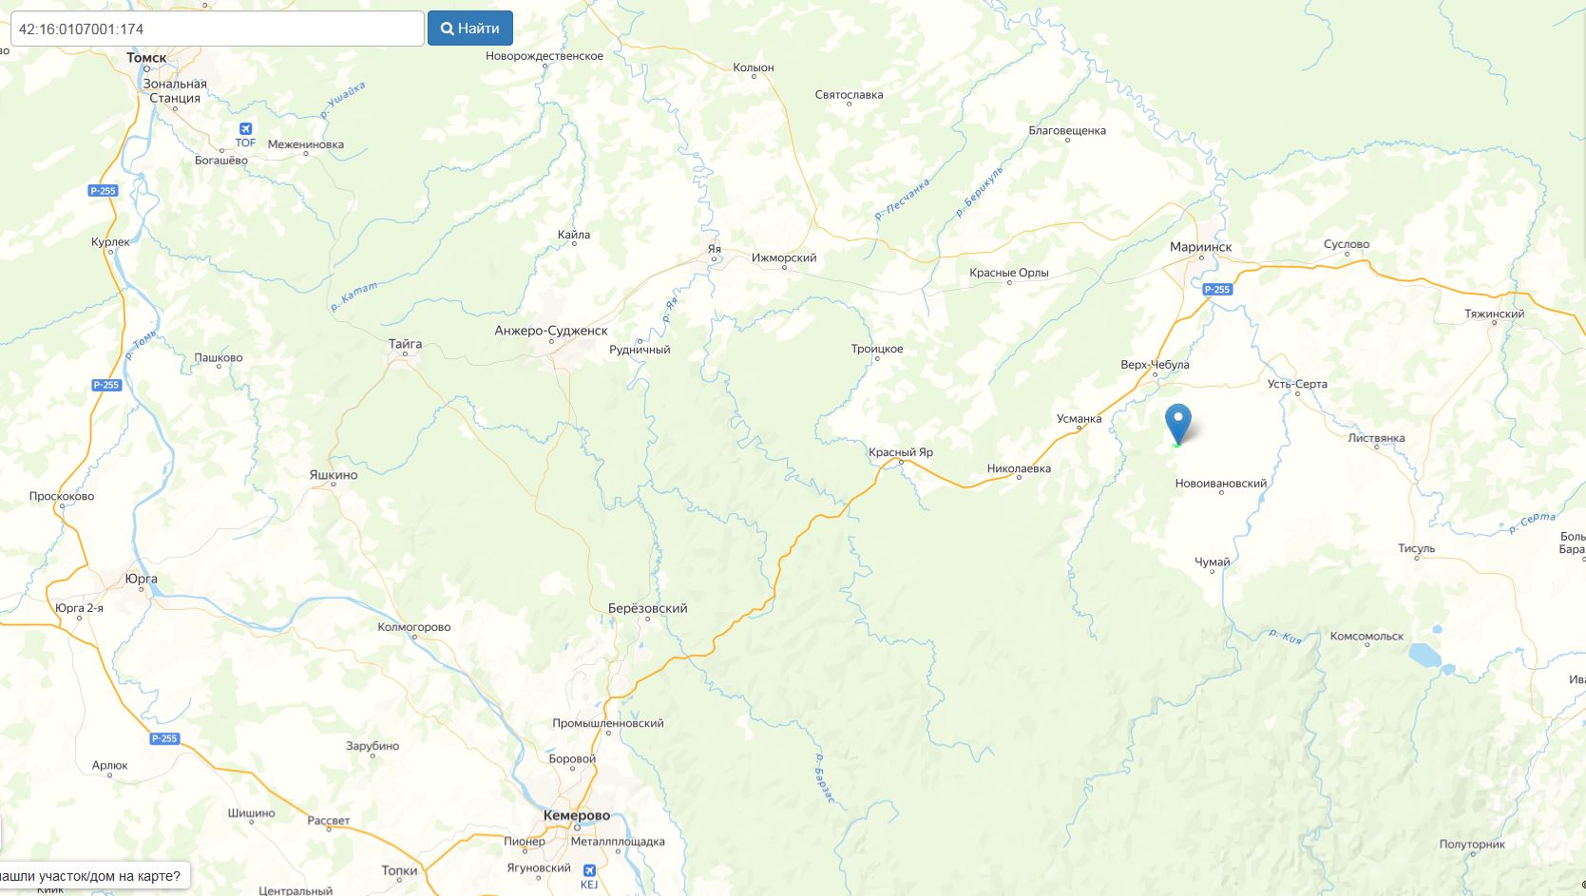Click the Томск city label
This screenshot has height=896, width=1586.
(146, 58)
